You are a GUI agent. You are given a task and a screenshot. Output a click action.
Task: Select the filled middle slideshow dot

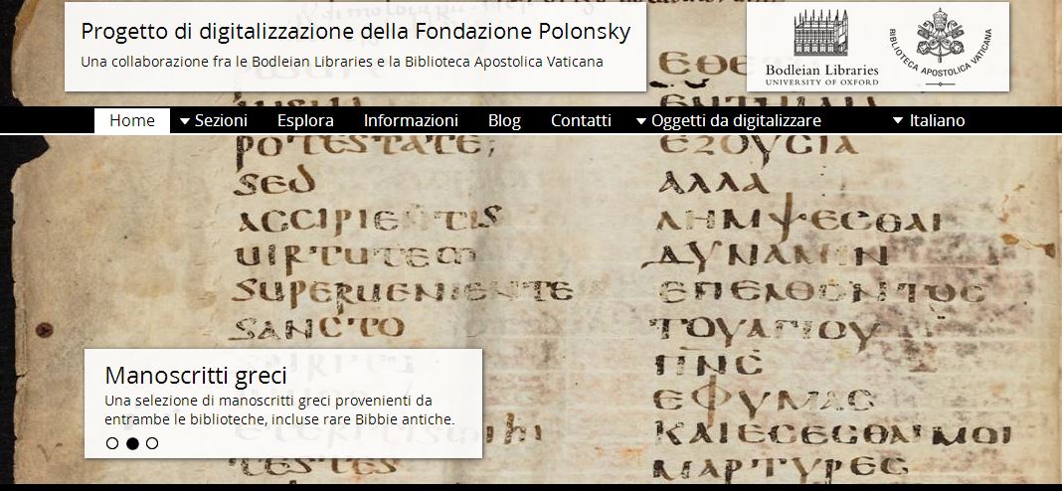pos(132,443)
